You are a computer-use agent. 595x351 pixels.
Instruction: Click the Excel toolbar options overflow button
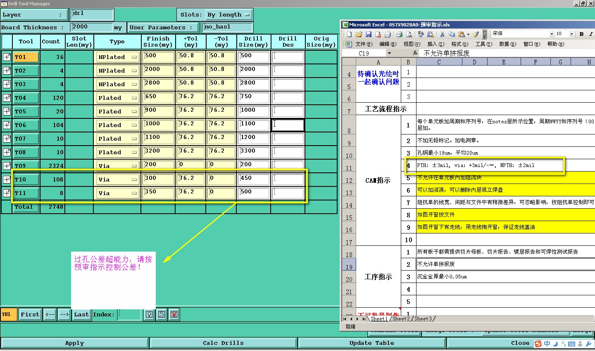485,34
